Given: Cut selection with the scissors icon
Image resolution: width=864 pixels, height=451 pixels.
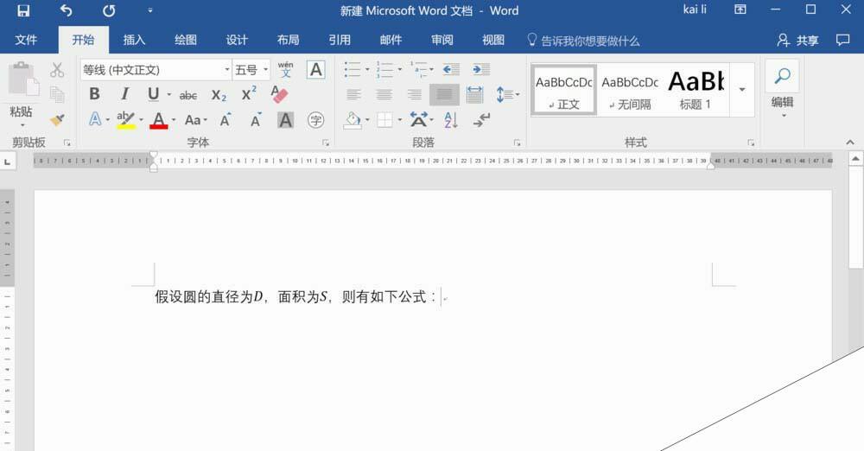Looking at the screenshot, I should 57,70.
